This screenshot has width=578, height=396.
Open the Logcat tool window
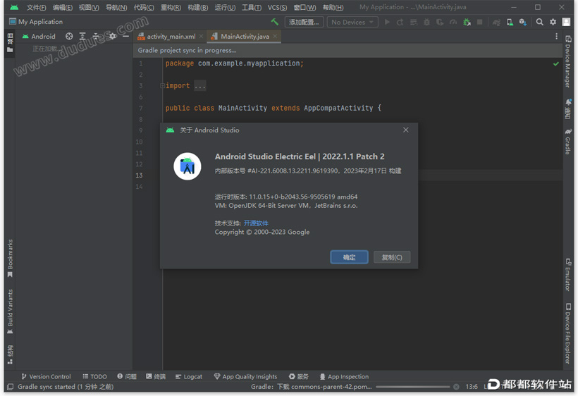189,376
